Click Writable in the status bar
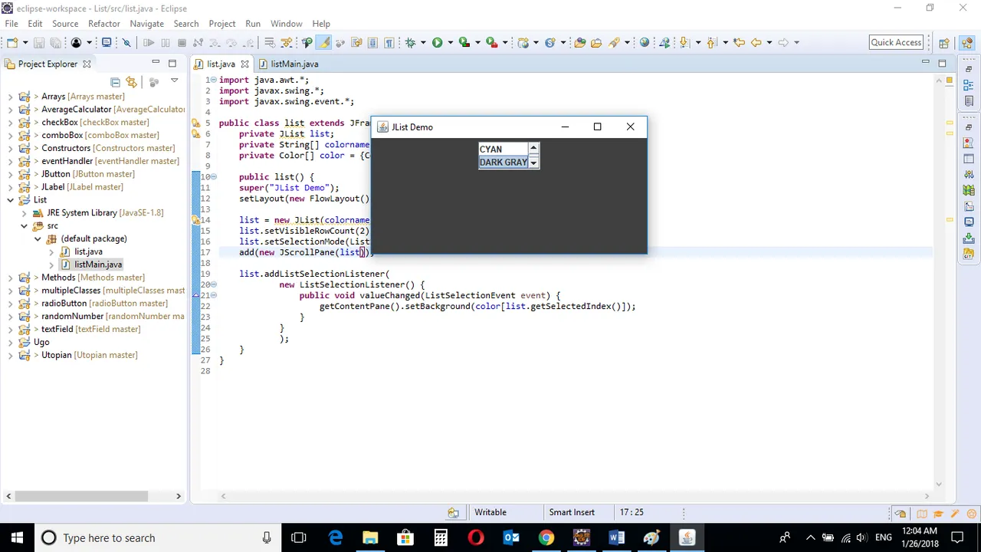 [490, 512]
